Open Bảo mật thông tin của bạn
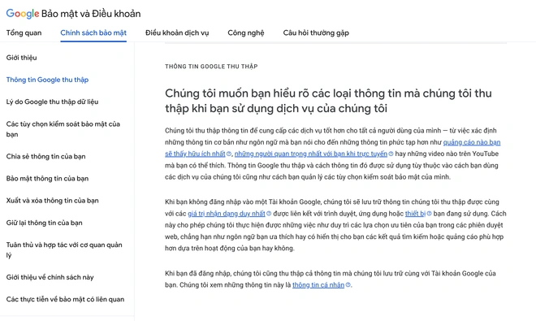 point(47,178)
